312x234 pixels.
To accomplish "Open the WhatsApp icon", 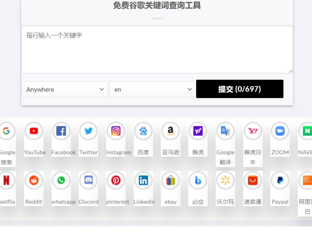I will click(61, 180).
